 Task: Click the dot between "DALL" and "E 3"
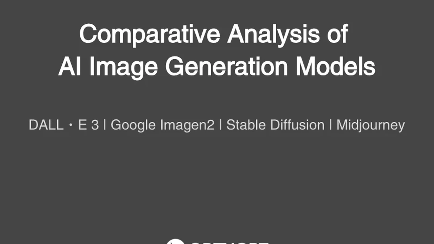[x=71, y=125]
